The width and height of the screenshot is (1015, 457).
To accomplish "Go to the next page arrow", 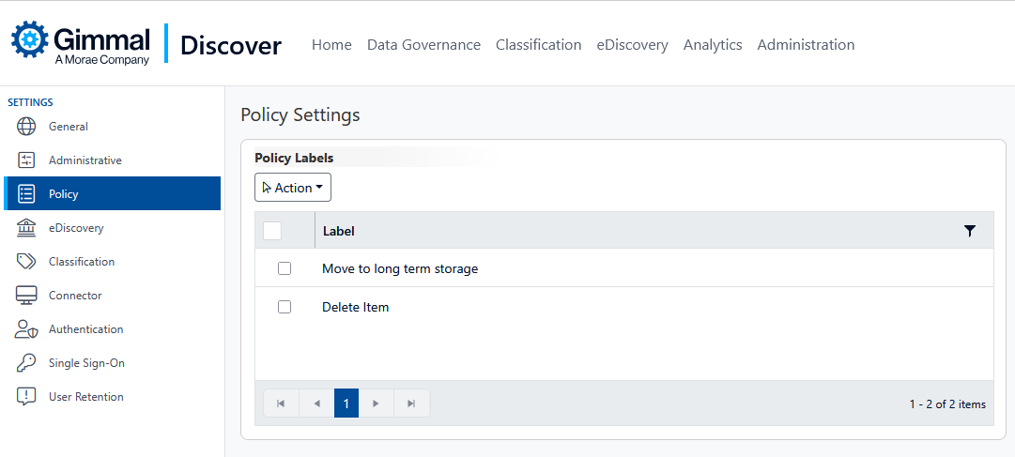I will click(x=376, y=404).
